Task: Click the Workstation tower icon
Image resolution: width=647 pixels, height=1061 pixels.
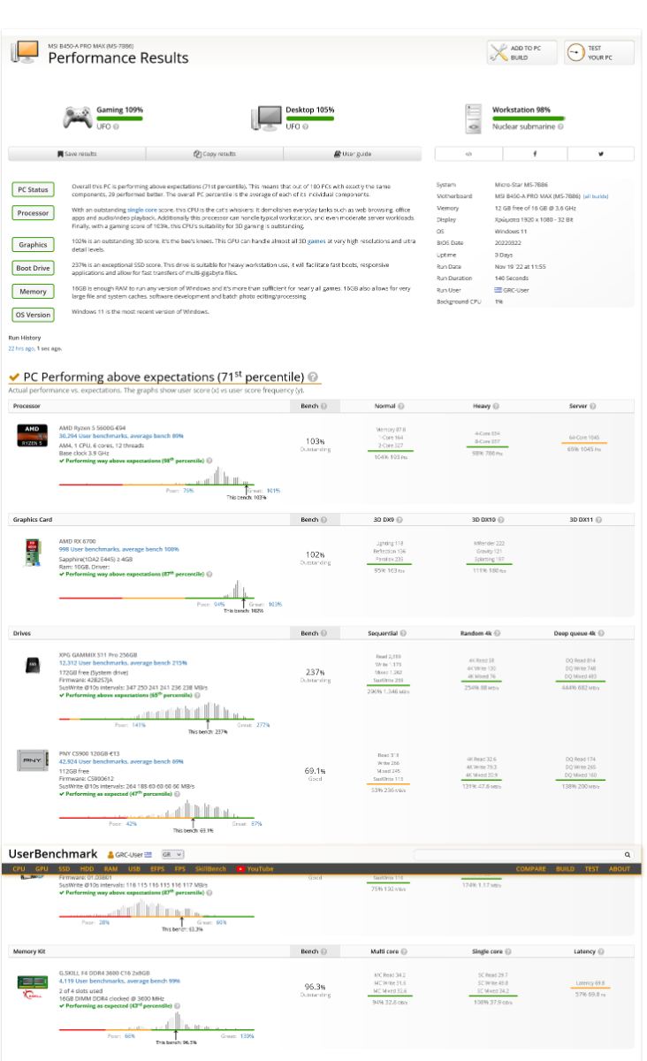Action: tap(474, 118)
